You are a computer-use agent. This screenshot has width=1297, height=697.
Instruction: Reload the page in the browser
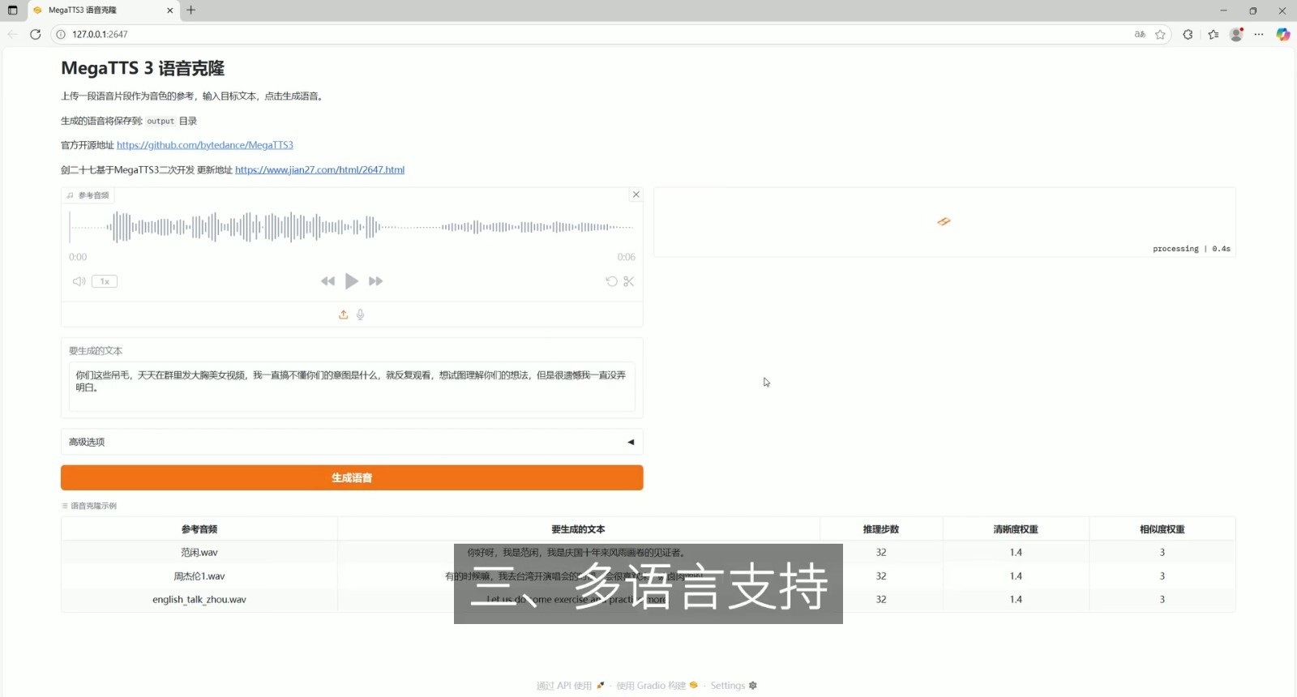[35, 34]
